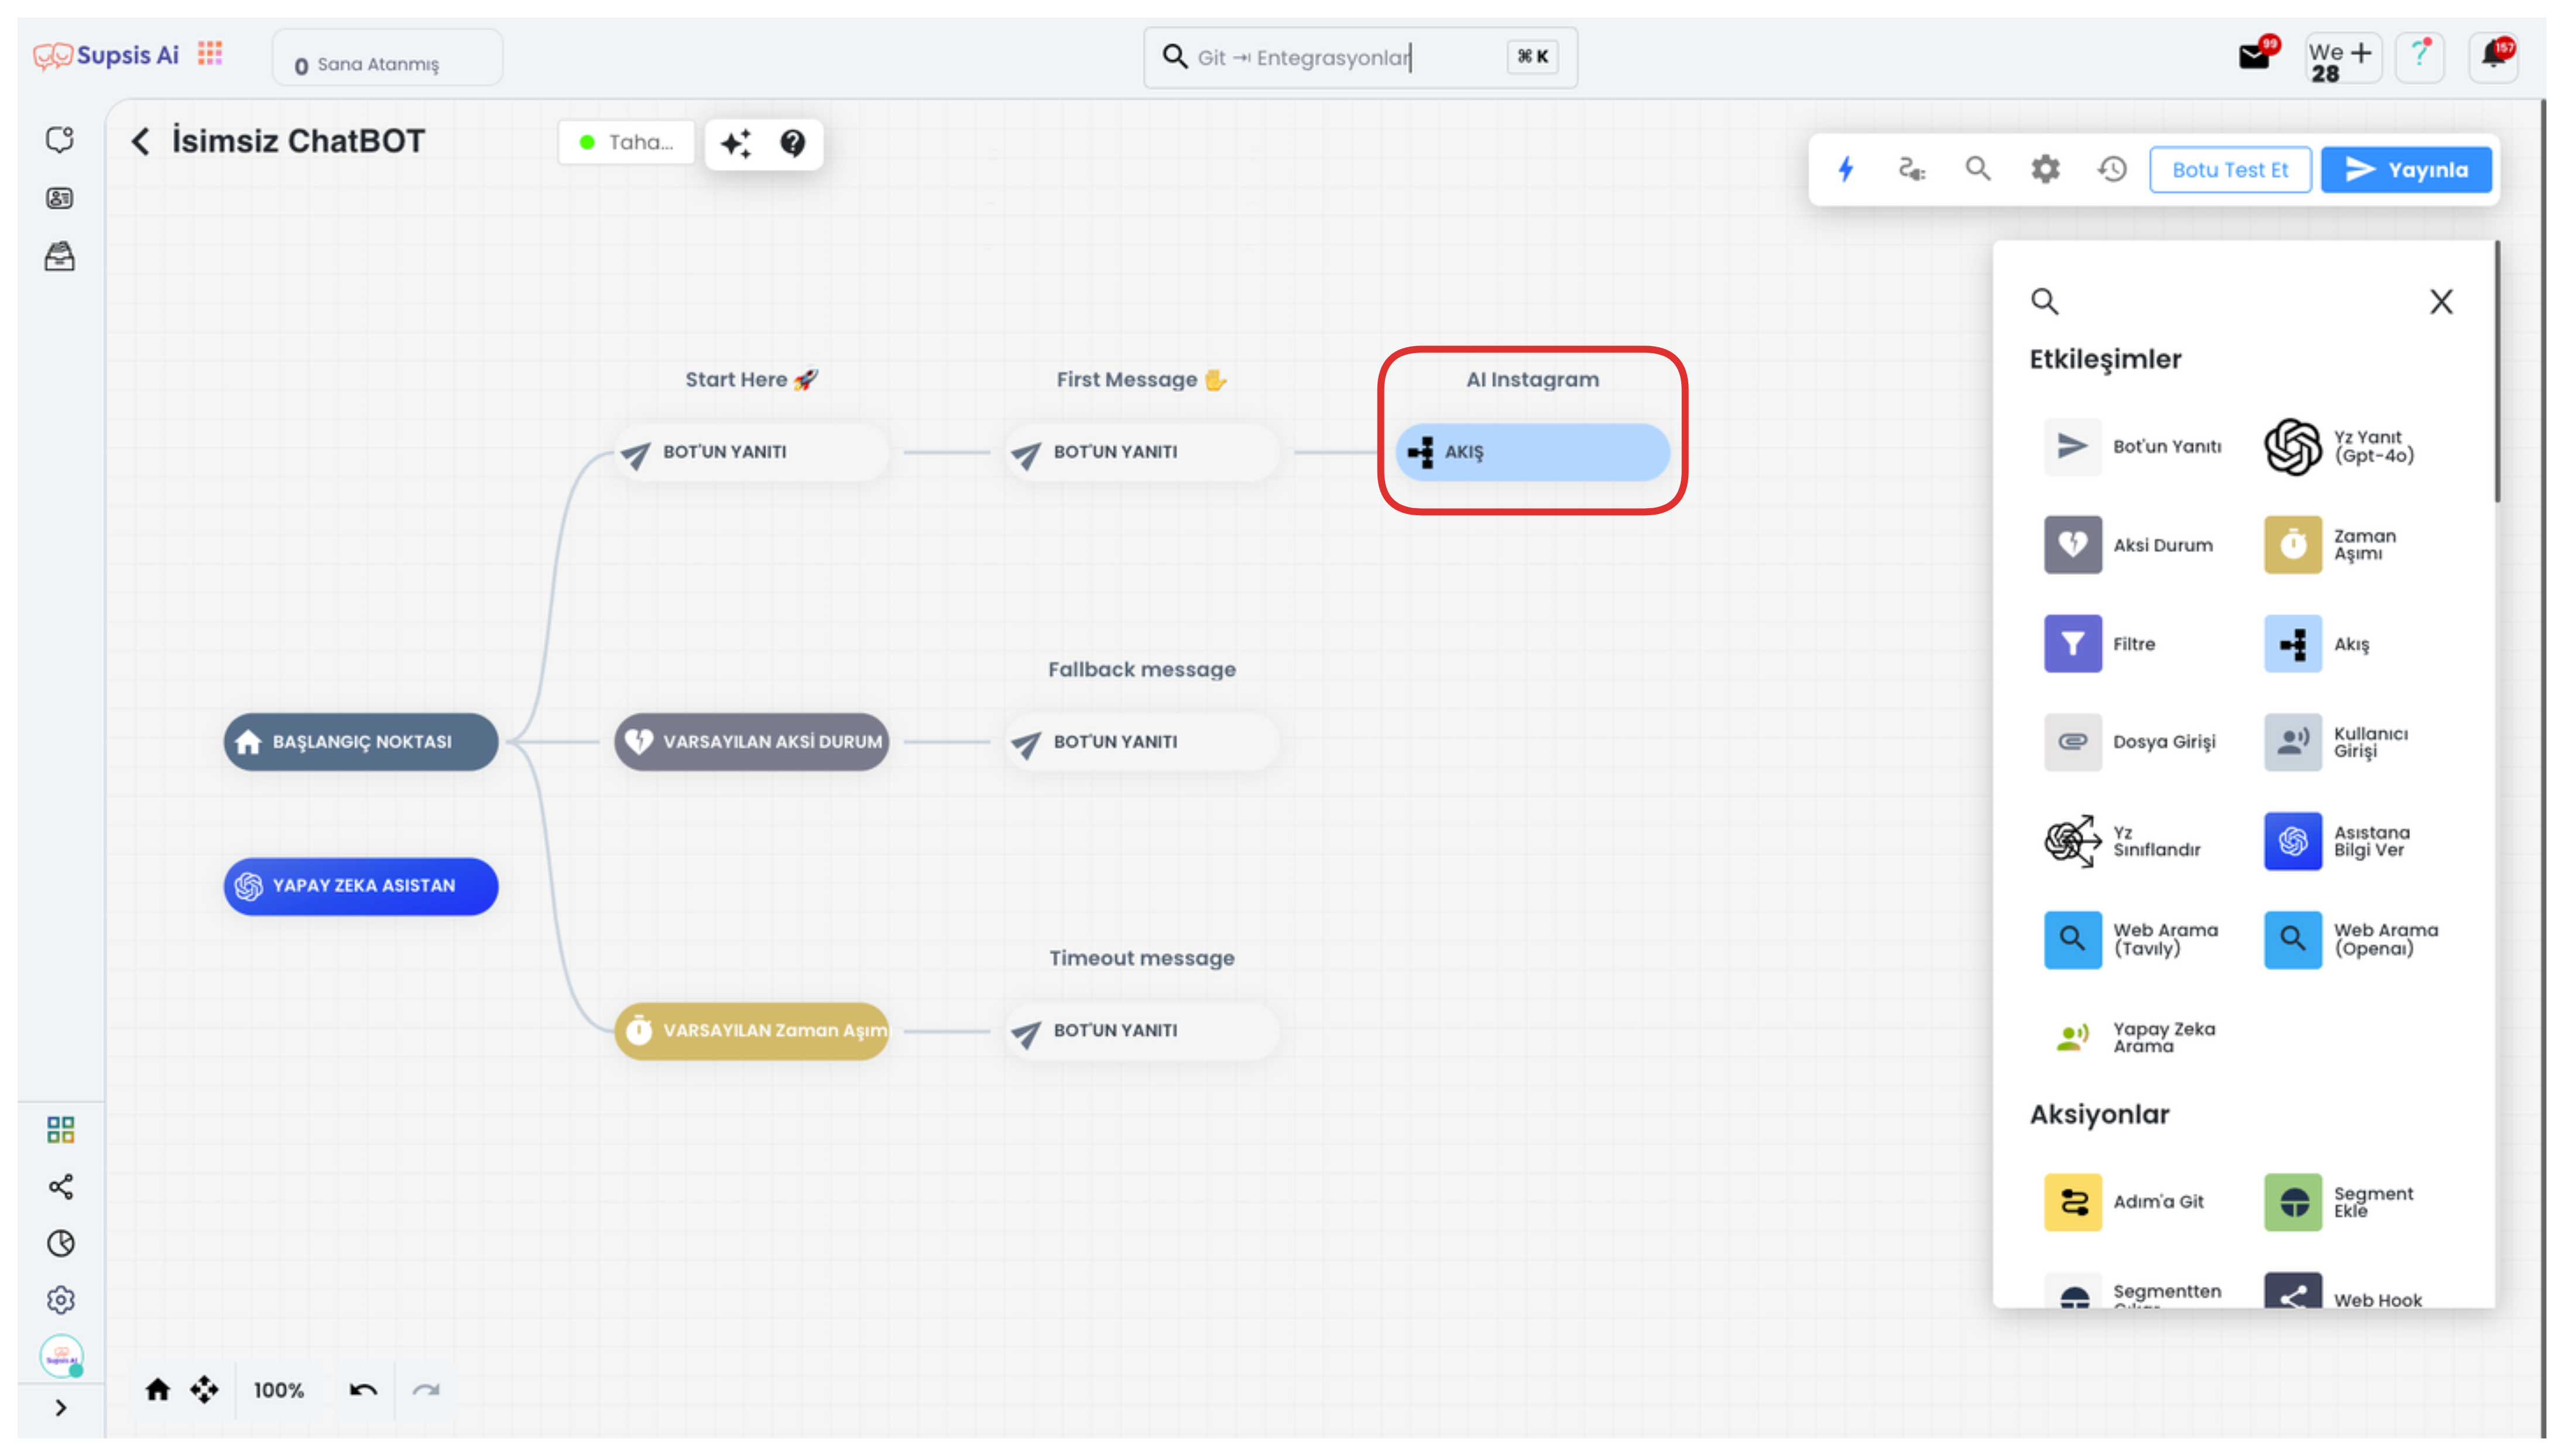Add the Adım'a Git action
Image resolution: width=2564 pixels, height=1456 pixels.
[2125, 1202]
